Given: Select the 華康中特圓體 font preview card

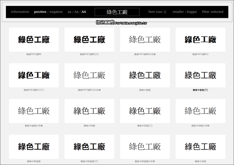Looking at the screenshot, I should [34, 147].
